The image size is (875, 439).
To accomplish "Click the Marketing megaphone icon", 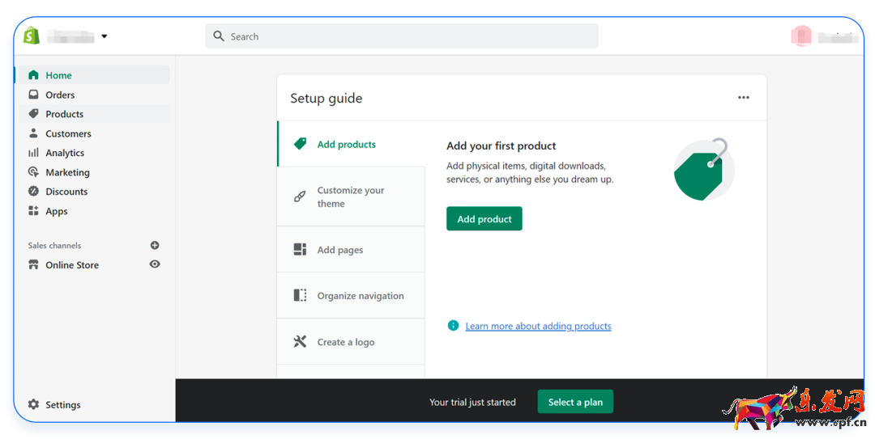I will (x=33, y=172).
